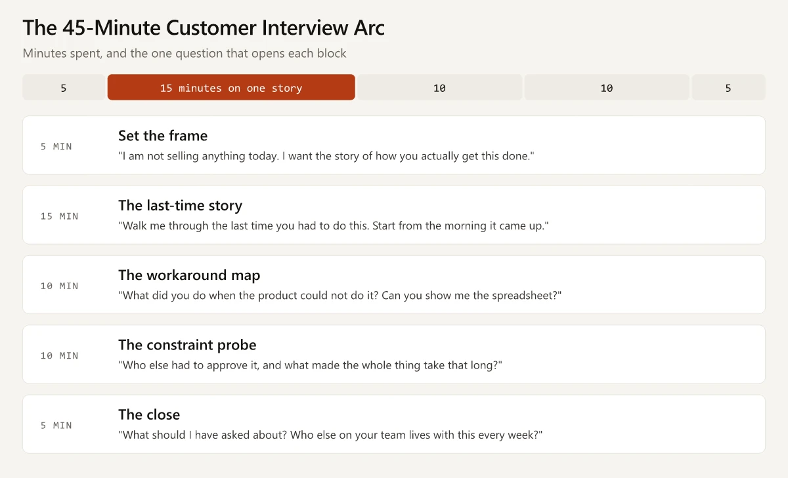Click the '10 MIN' label beside 'The workaround map'
Screen dimensions: 788x478
pos(60,286)
